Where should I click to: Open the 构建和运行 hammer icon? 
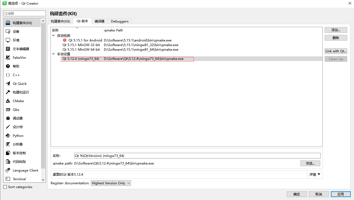[8, 92]
